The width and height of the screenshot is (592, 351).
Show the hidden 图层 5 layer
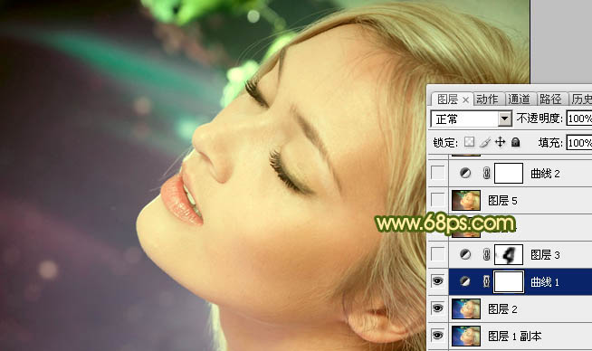pos(437,200)
